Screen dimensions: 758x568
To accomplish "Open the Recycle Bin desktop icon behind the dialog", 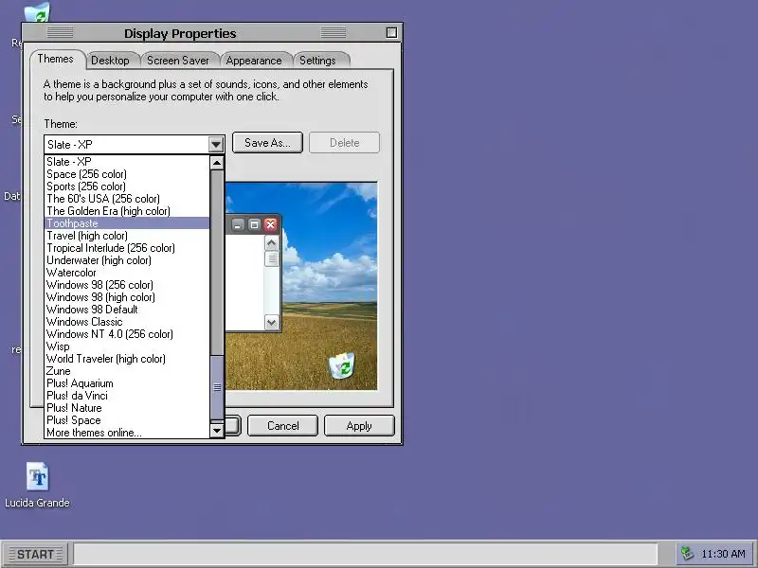I will pyautogui.click(x=37, y=12).
